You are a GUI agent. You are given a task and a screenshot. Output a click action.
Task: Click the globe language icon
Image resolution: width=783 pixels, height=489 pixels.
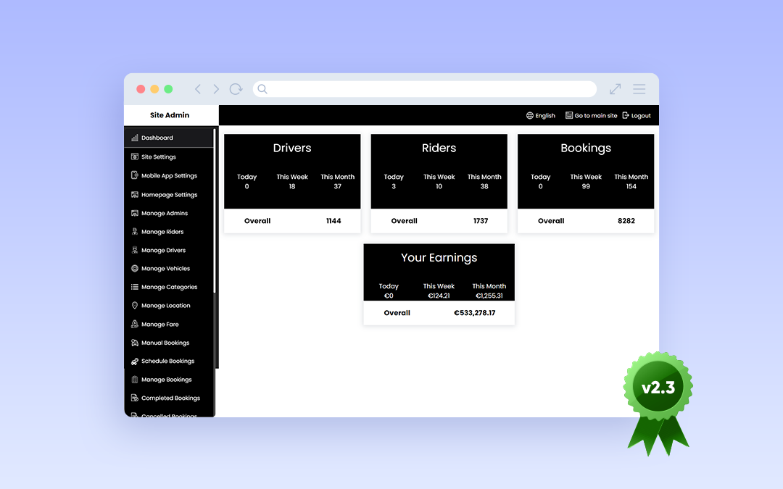530,116
